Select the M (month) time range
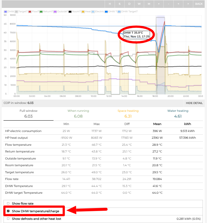Screen dimensions: 207x223 point(149,4)
